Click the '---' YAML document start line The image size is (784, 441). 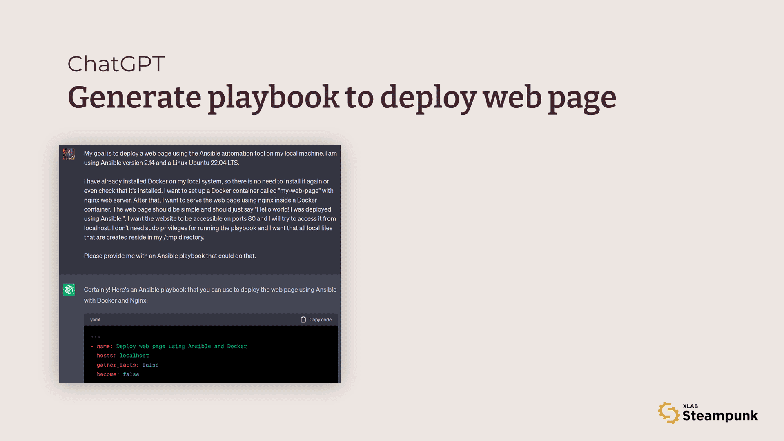(96, 337)
